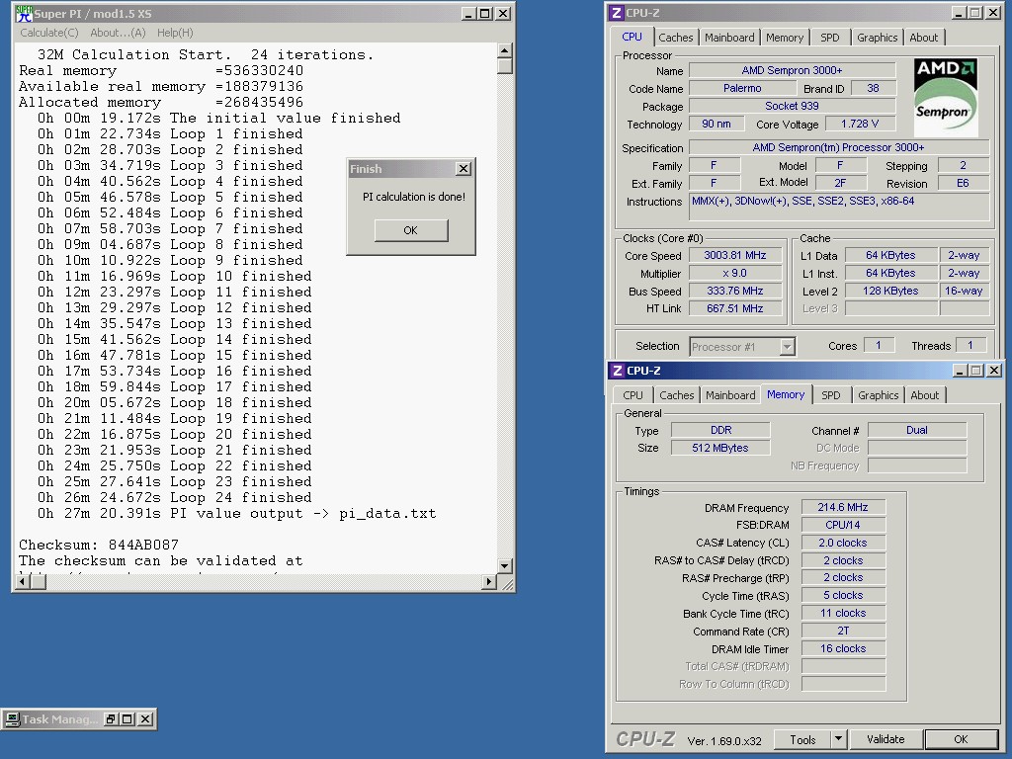Click the Core Voltage value 1.728 V
Image resolution: width=1012 pixels, height=759 pixels.
(x=860, y=124)
